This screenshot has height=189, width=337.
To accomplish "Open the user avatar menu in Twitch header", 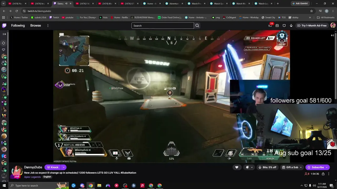I will pyautogui.click(x=333, y=25).
